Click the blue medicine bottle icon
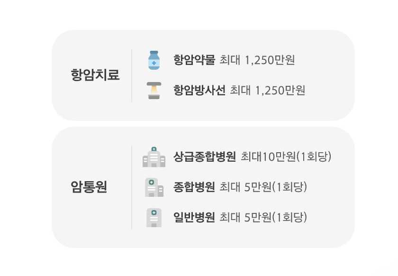This screenshot has width=398, height=276. pos(154,60)
